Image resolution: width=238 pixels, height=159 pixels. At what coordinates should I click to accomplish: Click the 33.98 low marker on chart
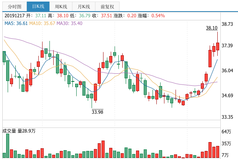click(97, 112)
